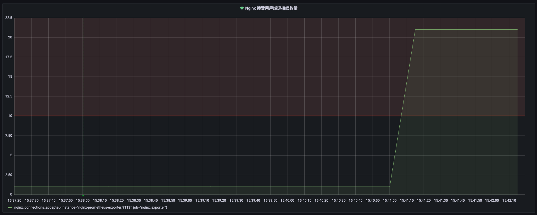Image resolution: width=537 pixels, height=215 pixels.
Task: Click the 15:37:20 x-axis time label
Action: [x=15, y=200]
